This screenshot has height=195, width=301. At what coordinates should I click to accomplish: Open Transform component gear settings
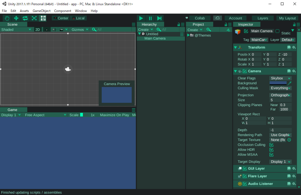294,47
